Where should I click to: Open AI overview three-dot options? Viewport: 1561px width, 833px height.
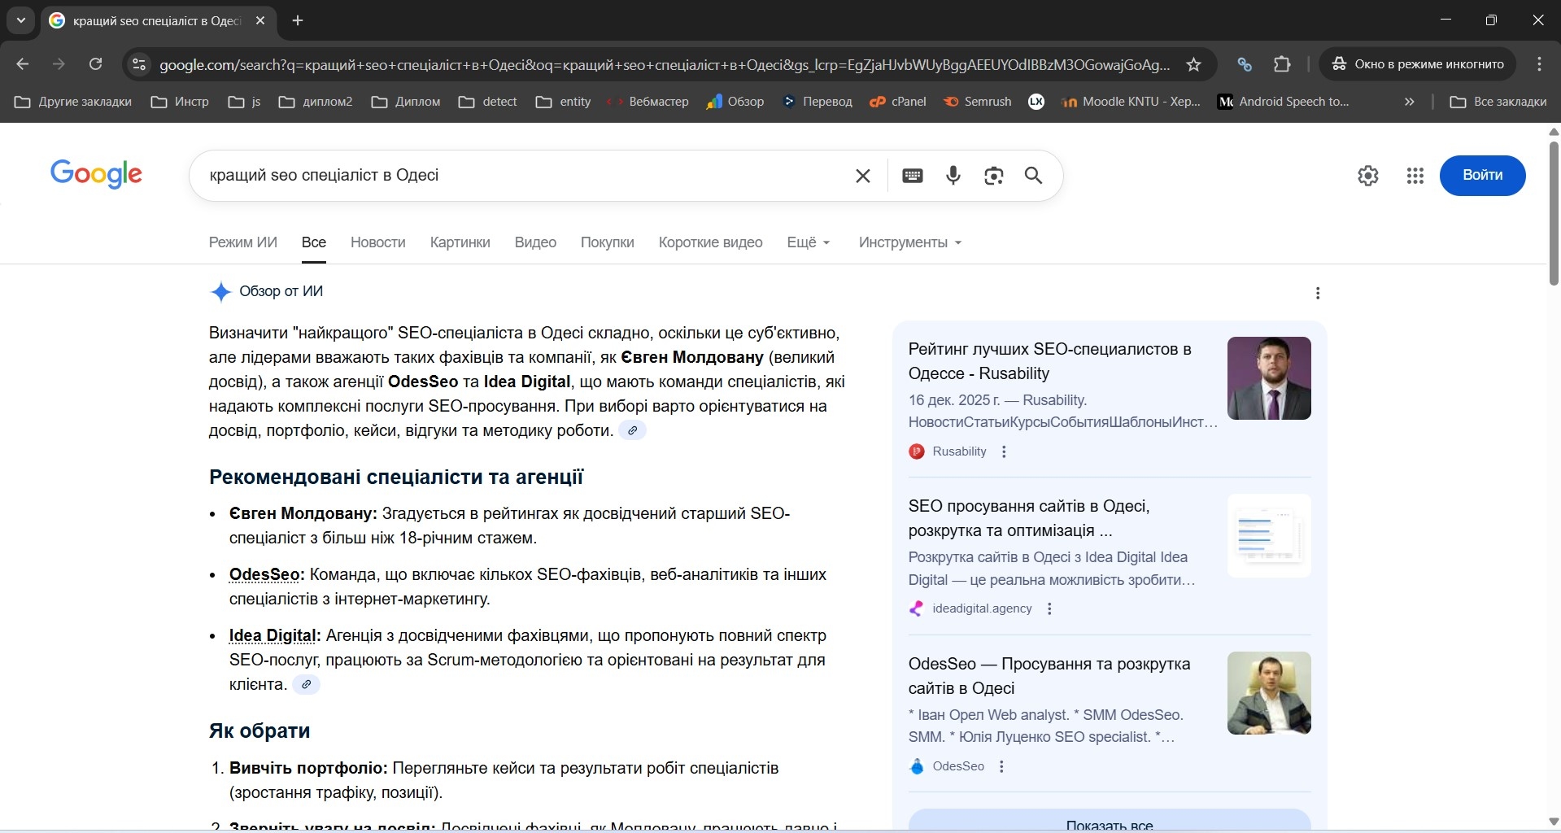point(1318,293)
